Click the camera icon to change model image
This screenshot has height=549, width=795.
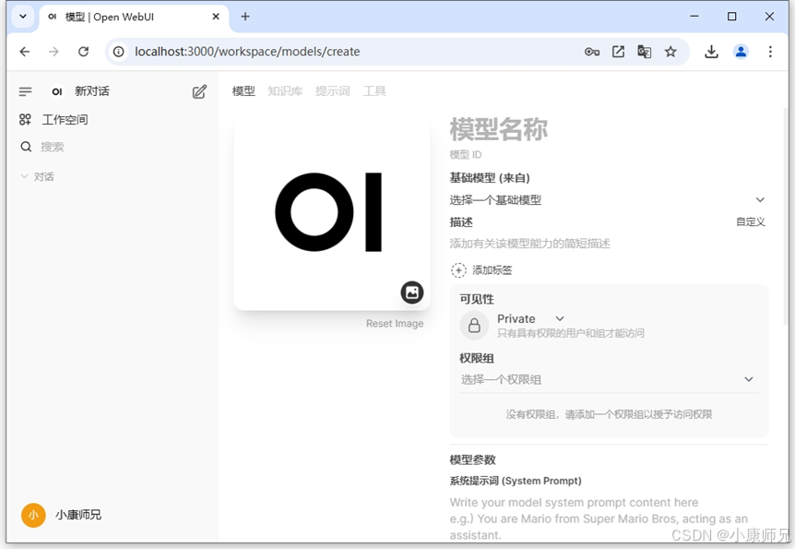pyautogui.click(x=411, y=292)
